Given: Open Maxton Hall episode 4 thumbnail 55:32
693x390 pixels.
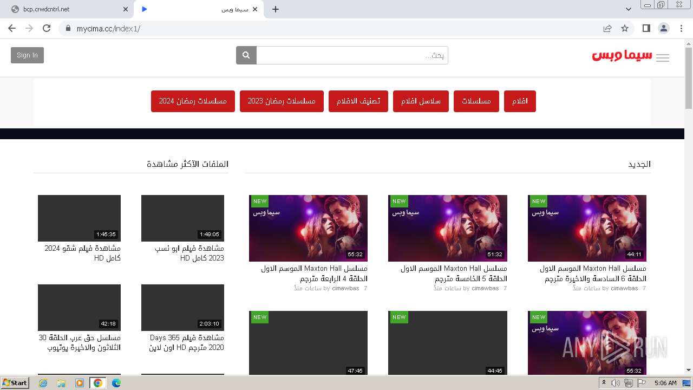Looking at the screenshot, I should 308,228.
